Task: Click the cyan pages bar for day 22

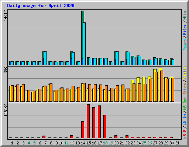Action: click(x=128, y=58)
